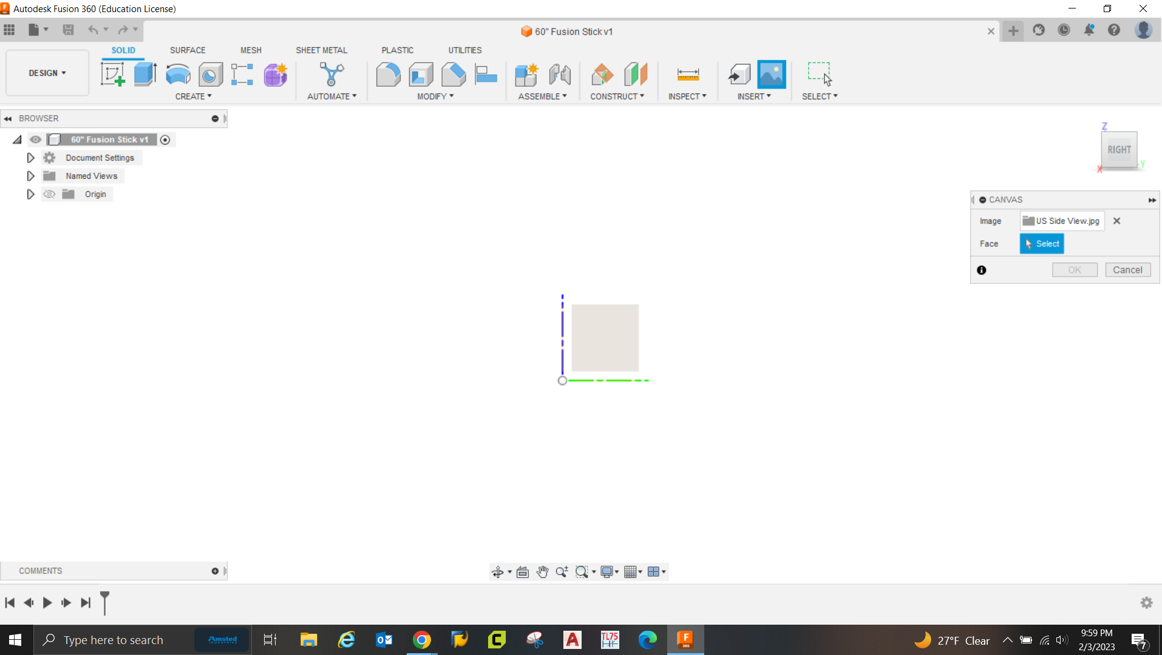The width and height of the screenshot is (1162, 655).
Task: Click the Select button for Face
Action: [1042, 243]
